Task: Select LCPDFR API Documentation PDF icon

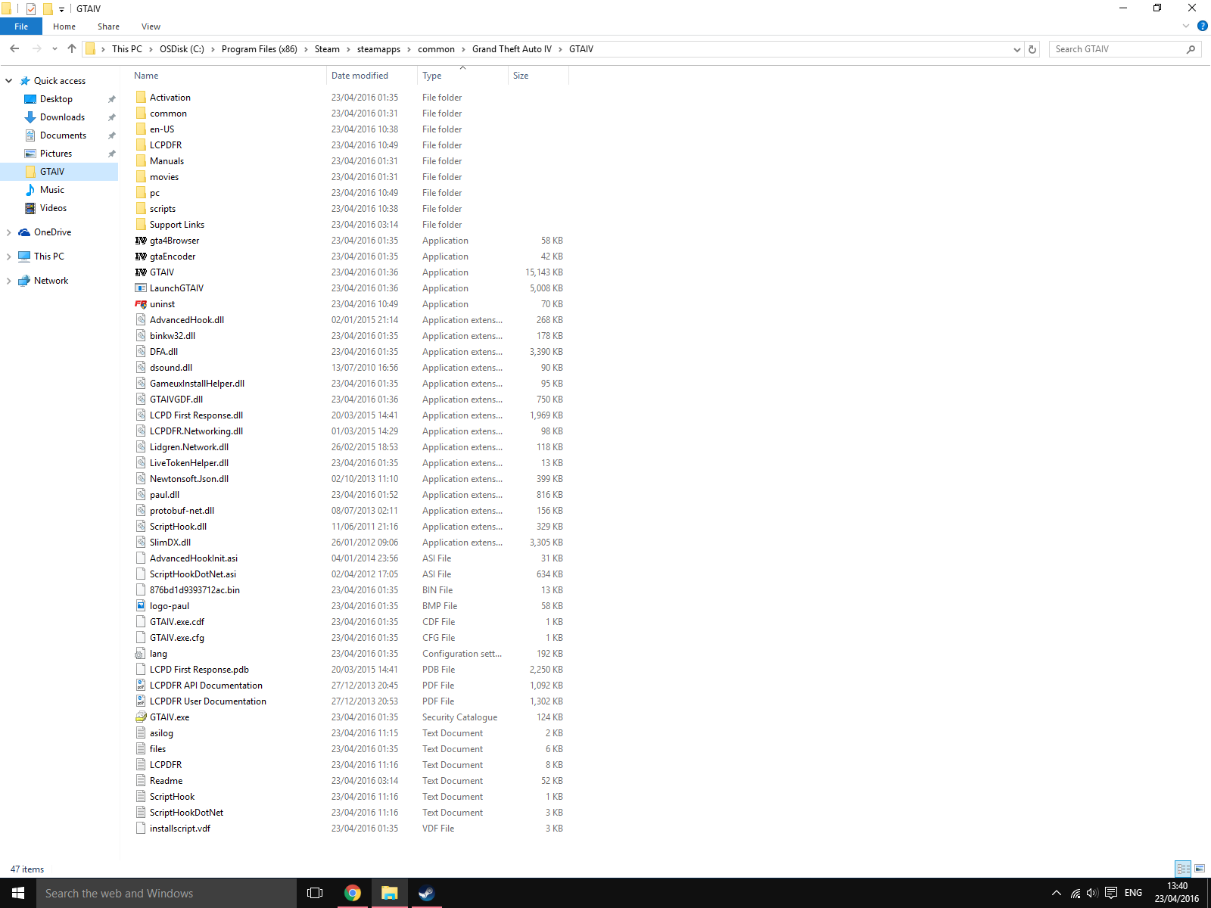Action: (x=141, y=686)
